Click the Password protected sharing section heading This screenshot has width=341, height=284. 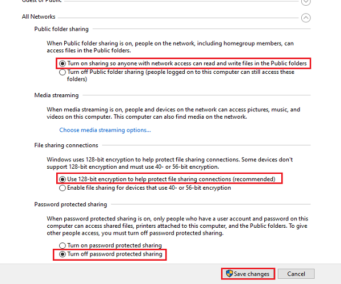point(70,204)
